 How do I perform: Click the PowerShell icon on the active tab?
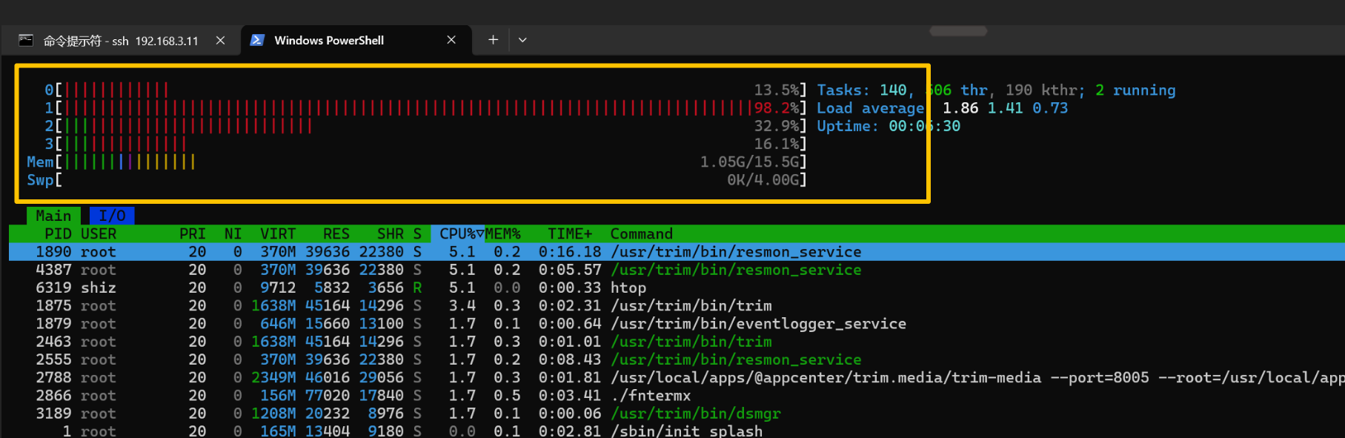coord(257,40)
